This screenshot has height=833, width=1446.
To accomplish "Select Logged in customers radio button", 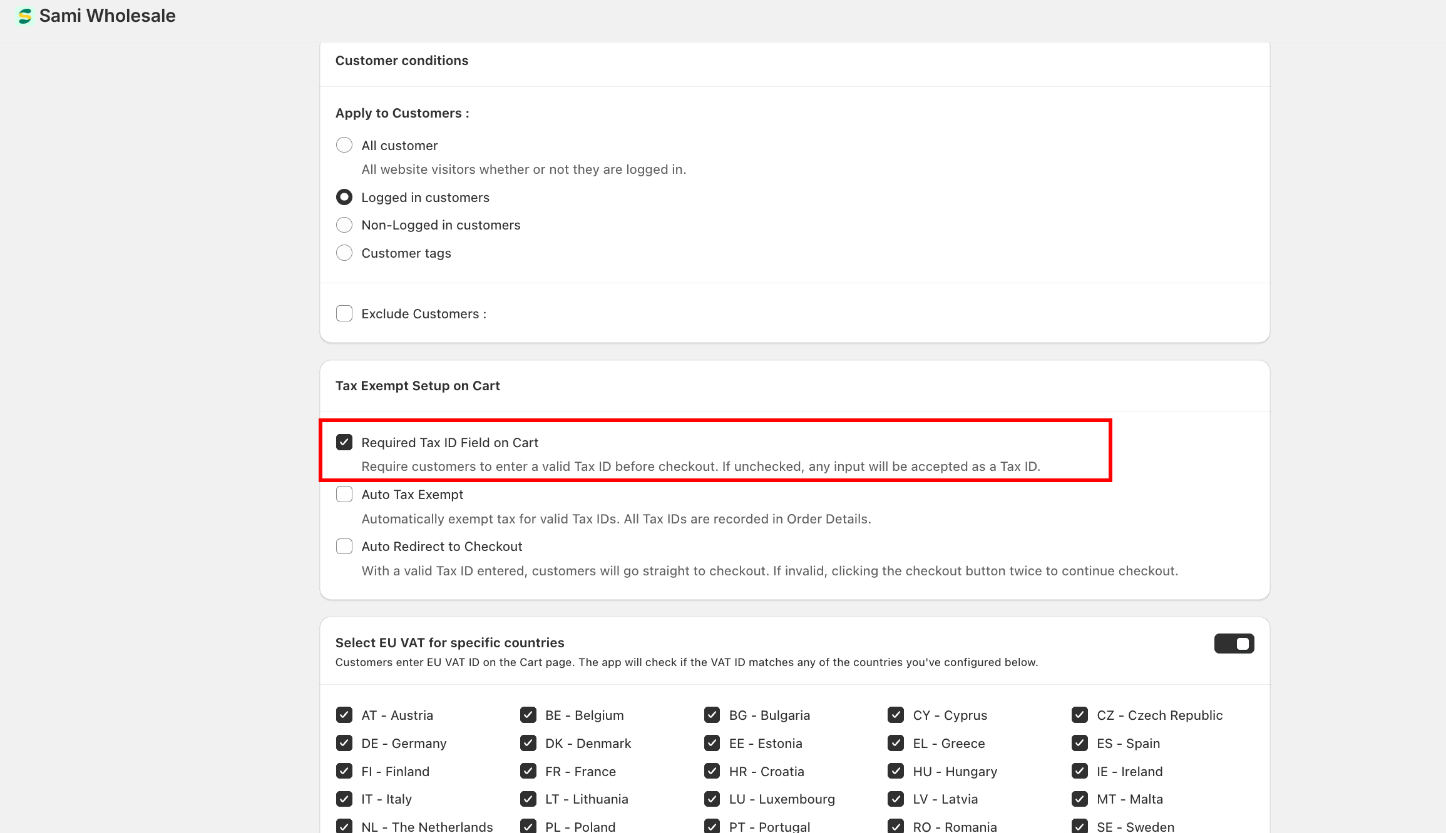I will (344, 198).
